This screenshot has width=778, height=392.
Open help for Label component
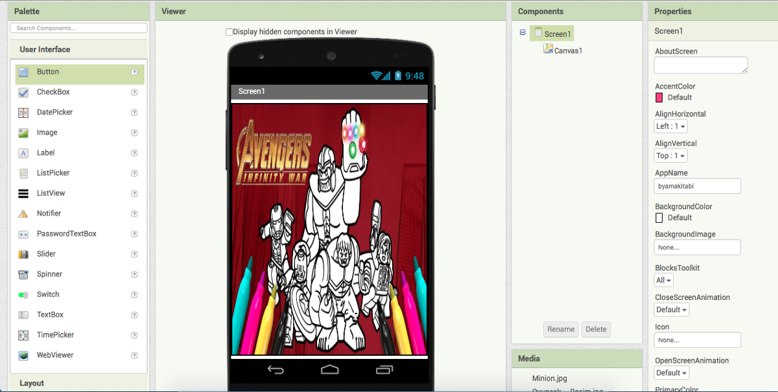tap(134, 154)
